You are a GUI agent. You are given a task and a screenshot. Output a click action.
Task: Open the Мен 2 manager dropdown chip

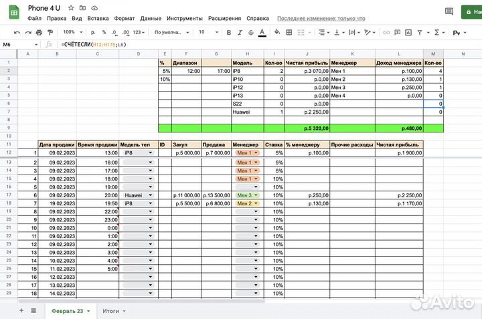coord(248,203)
